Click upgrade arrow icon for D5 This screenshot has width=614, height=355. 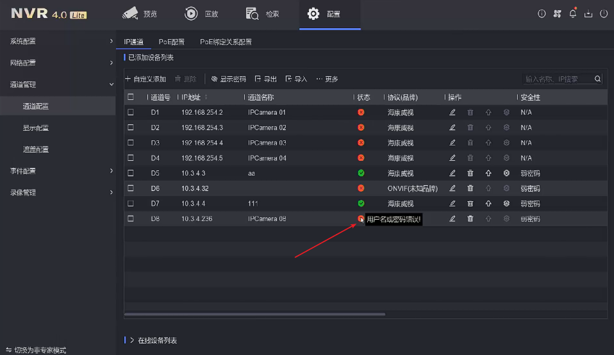tap(488, 173)
